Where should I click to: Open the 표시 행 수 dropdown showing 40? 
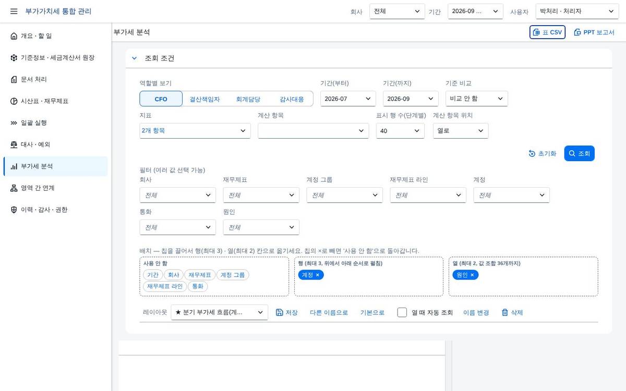[x=400, y=131]
